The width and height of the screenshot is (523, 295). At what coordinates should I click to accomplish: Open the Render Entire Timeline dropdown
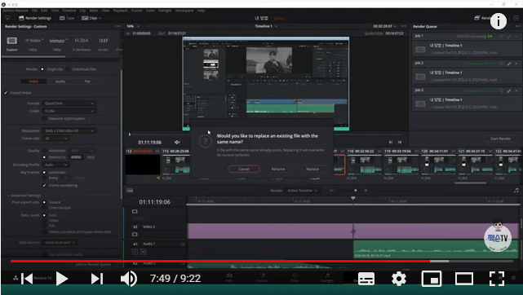coord(303,191)
